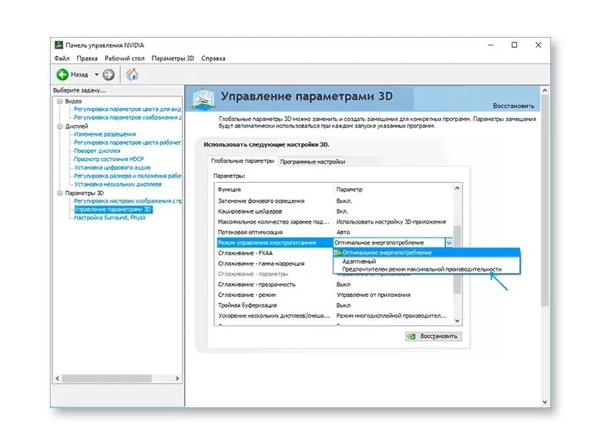Select Кэширование шейдеров row
Viewport: 601px width, 445px height.
pos(334,211)
